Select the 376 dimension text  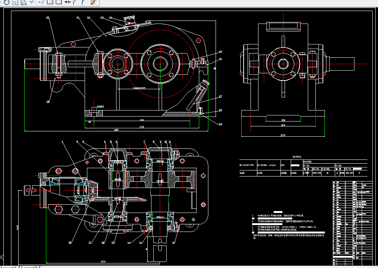(142, 127)
